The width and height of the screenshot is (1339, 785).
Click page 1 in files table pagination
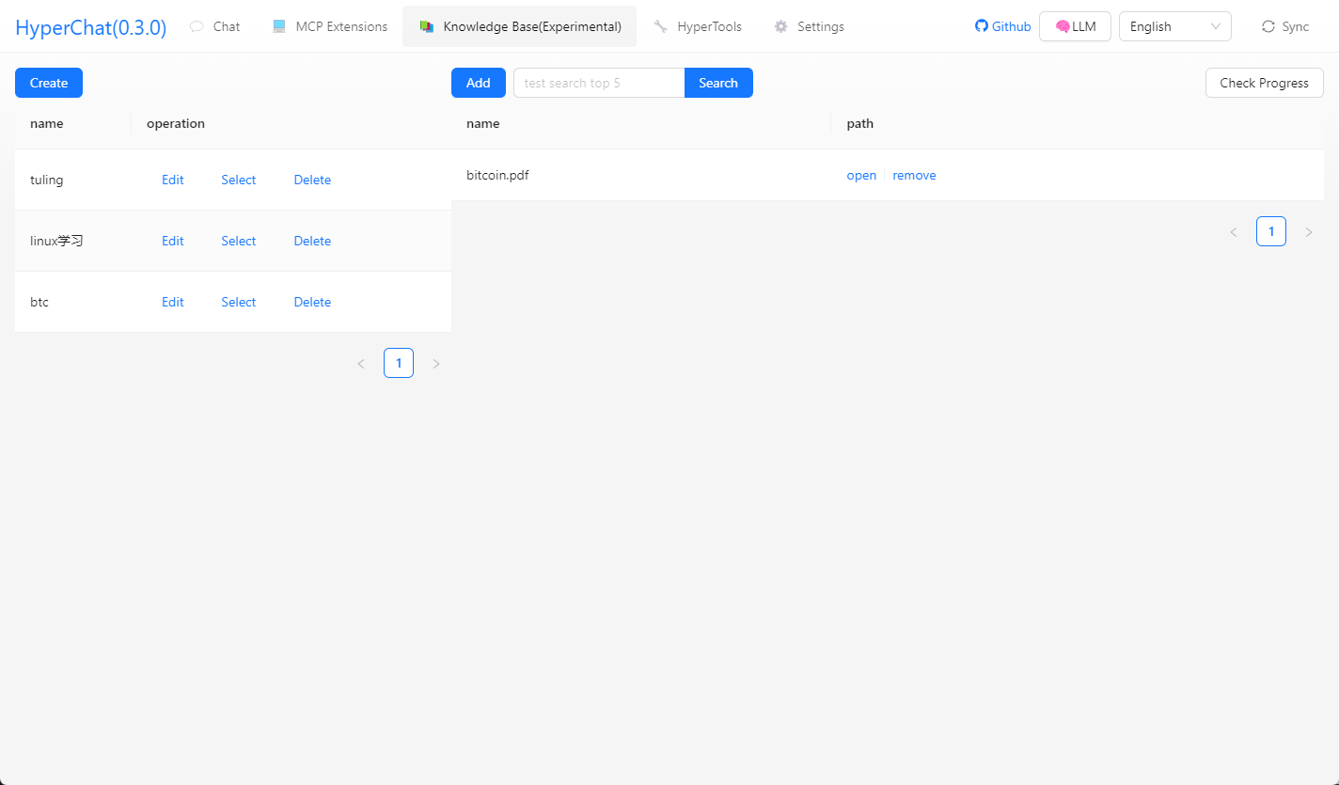click(x=1271, y=231)
